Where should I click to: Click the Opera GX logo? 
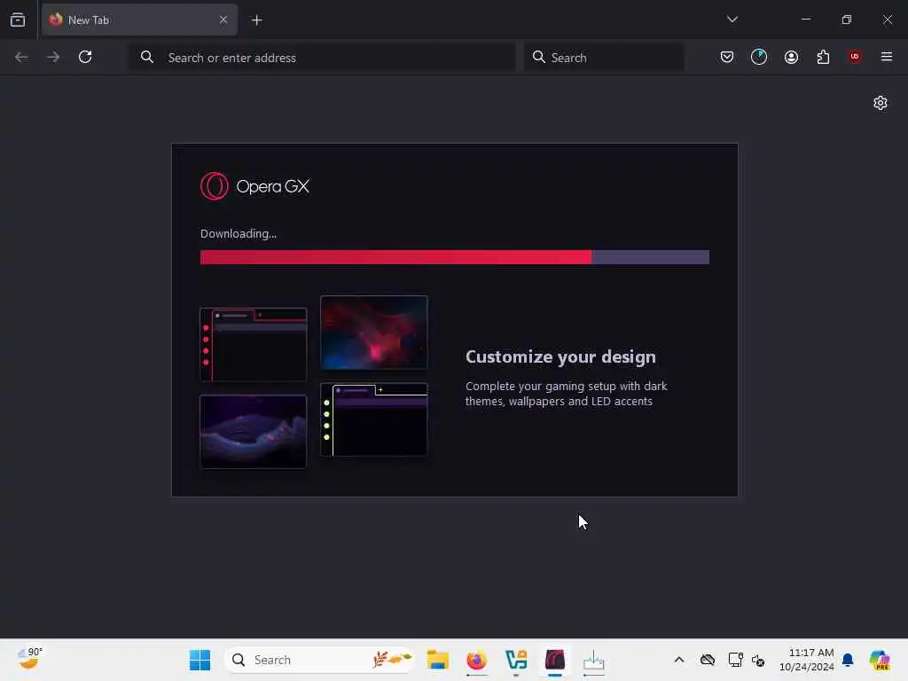[254, 186]
